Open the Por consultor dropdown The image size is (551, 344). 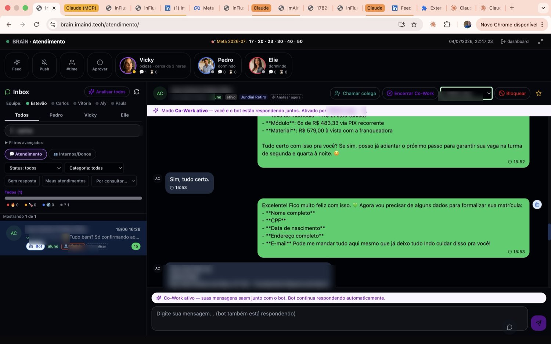(114, 181)
